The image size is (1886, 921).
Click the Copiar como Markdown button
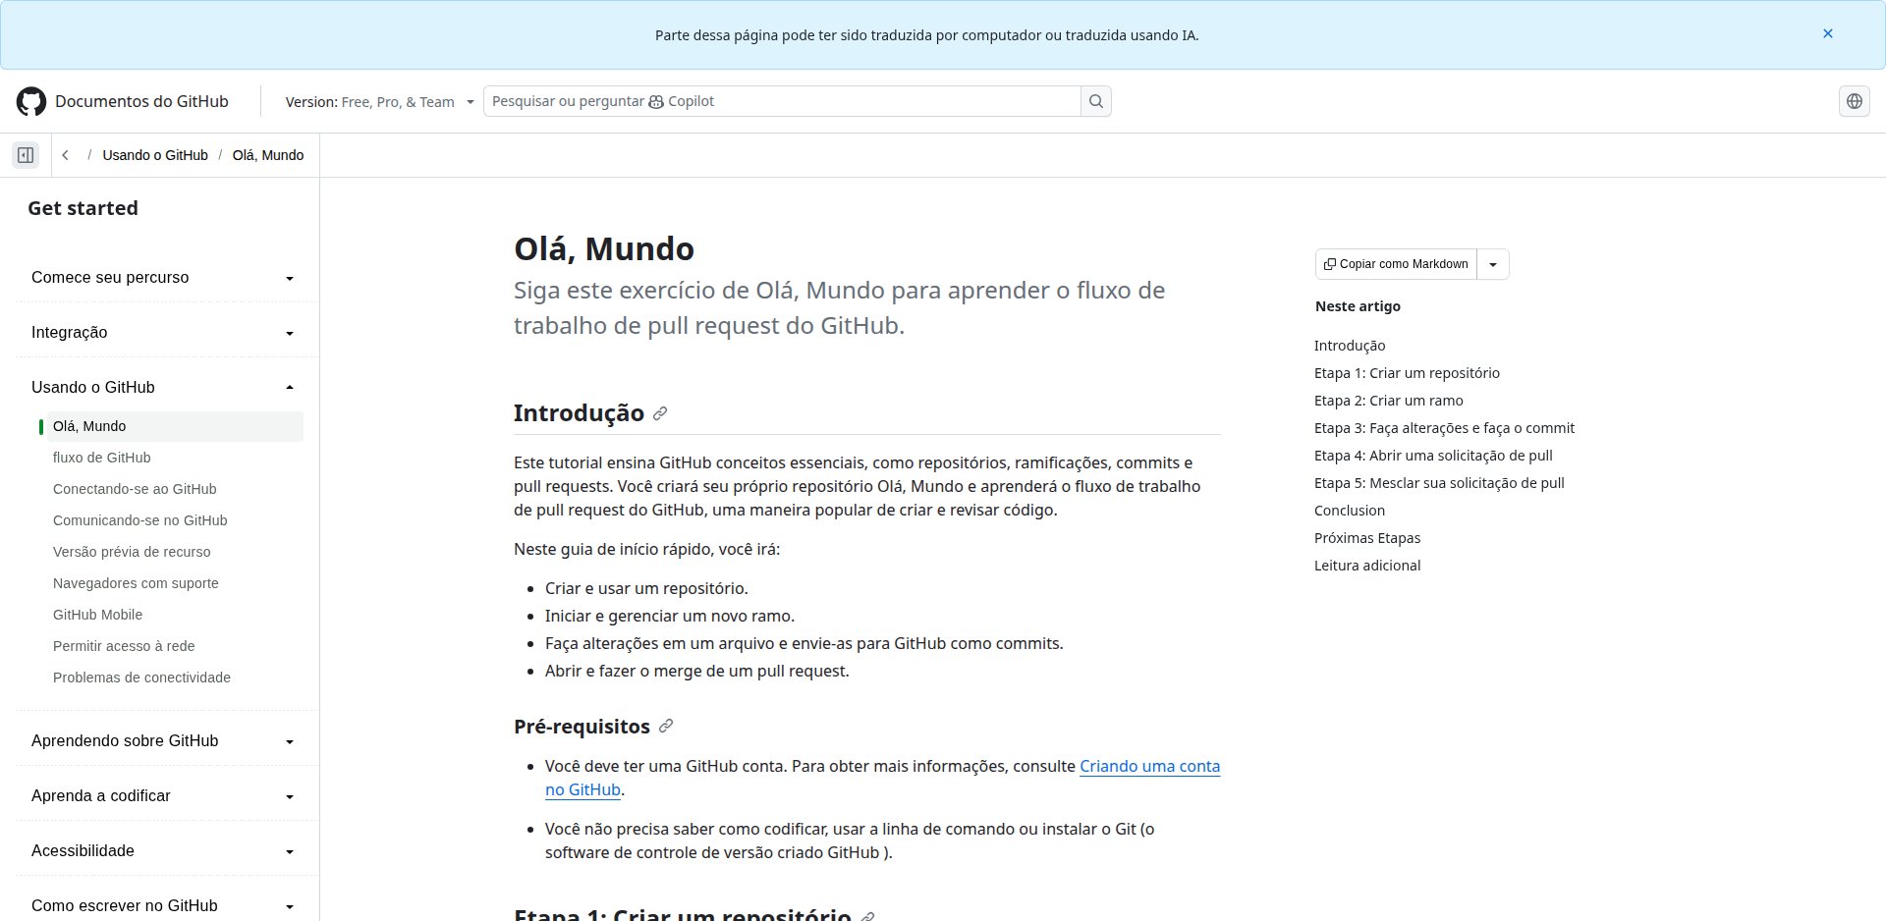pos(1396,264)
